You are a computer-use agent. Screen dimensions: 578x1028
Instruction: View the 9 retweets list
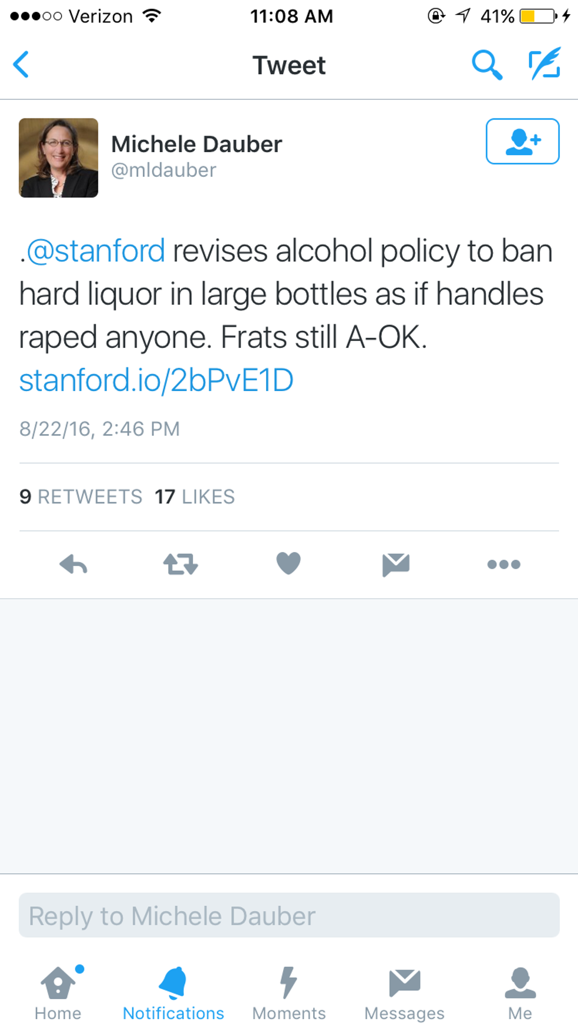(81, 497)
